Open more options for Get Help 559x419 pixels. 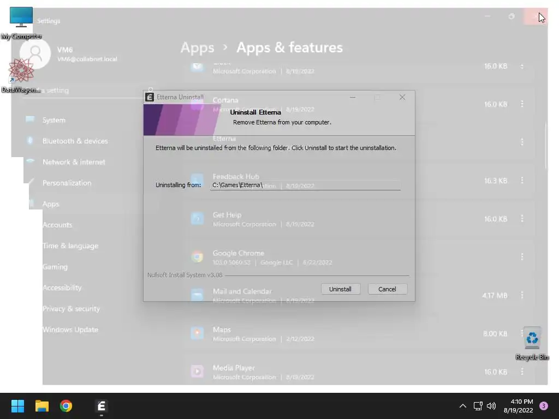[522, 219]
